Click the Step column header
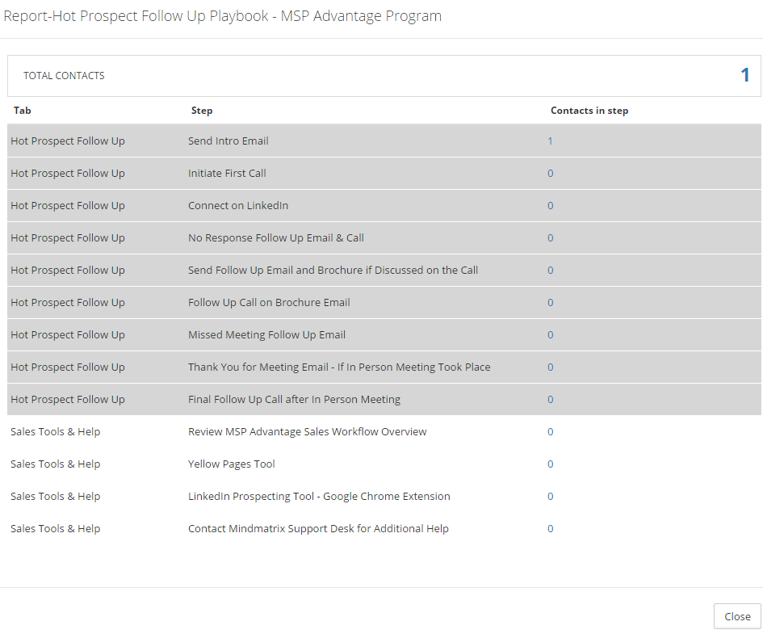 click(202, 111)
